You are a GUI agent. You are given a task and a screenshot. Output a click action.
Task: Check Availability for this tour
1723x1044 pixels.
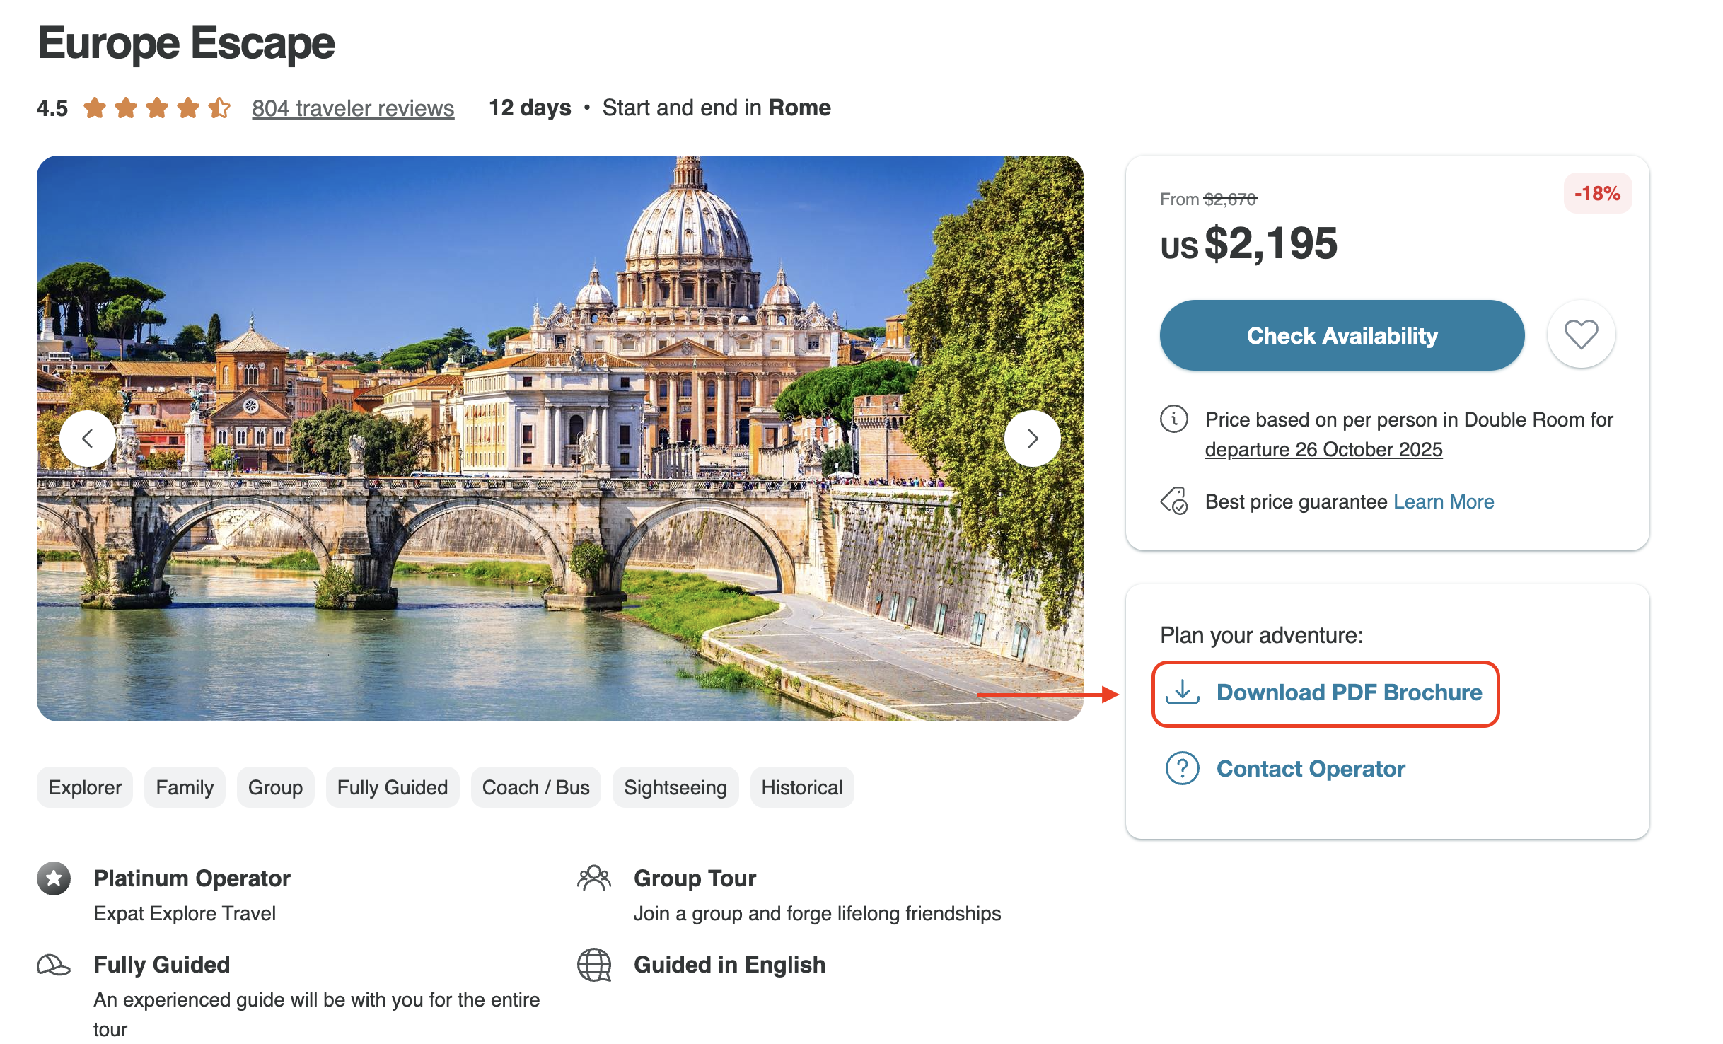(x=1342, y=335)
